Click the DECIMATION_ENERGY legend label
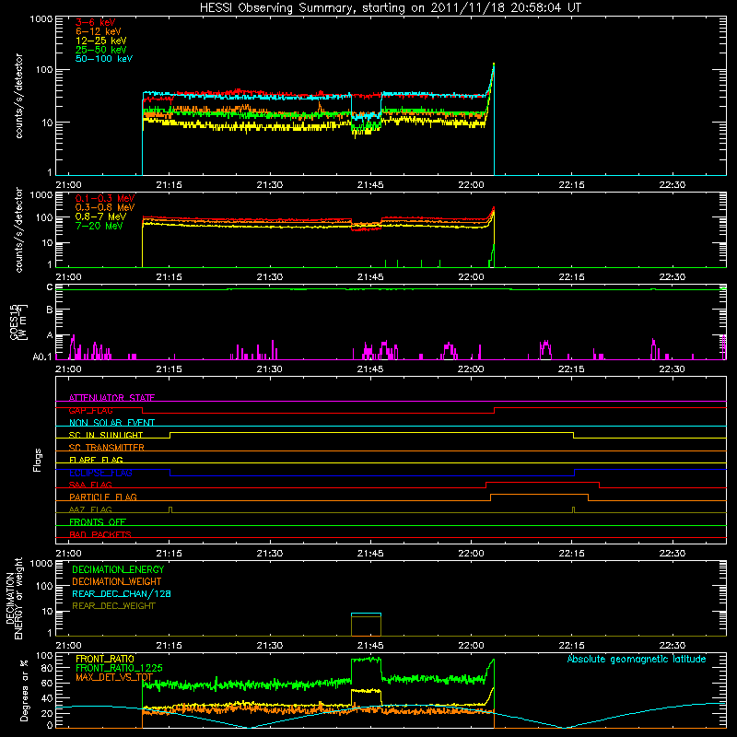The height and width of the screenshot is (737, 737). click(118, 569)
